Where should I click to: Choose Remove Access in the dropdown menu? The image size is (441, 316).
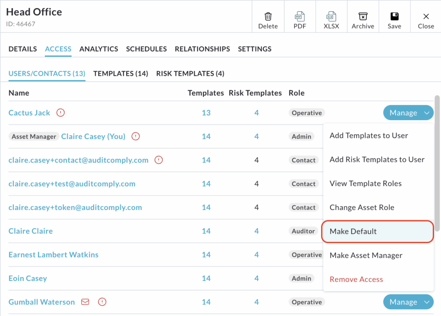point(356,279)
